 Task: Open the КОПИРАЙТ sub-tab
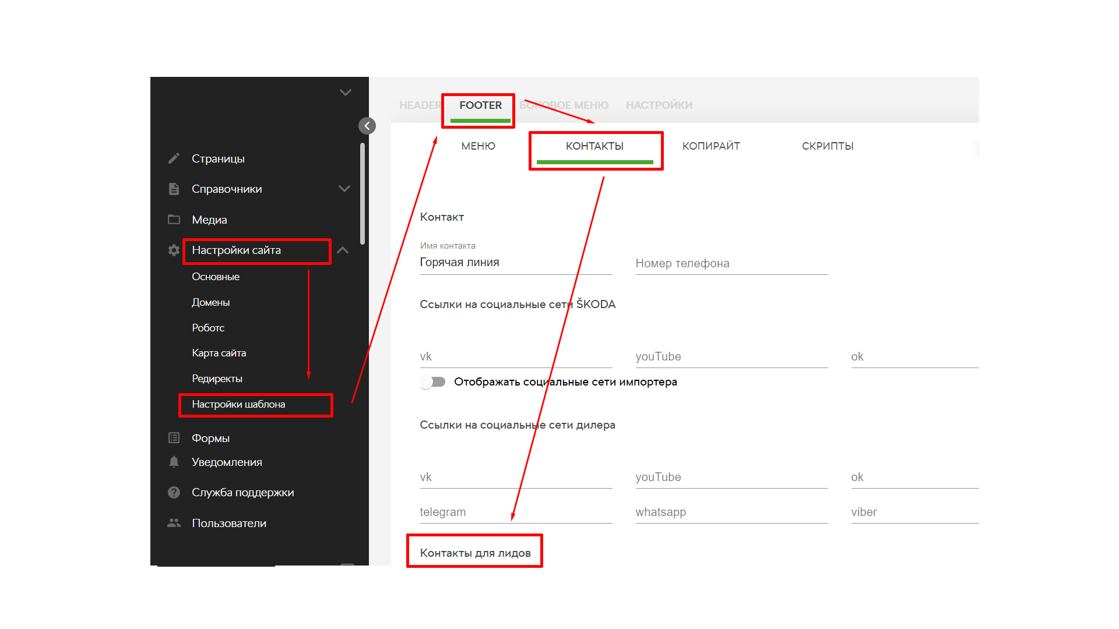point(711,146)
